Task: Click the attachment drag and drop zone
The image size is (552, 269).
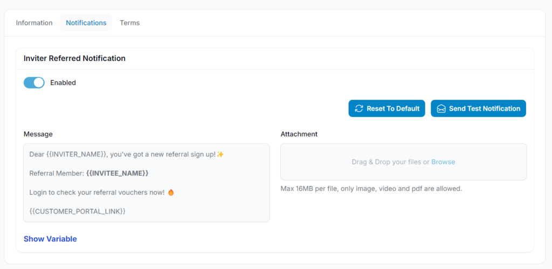Action: click(403, 162)
